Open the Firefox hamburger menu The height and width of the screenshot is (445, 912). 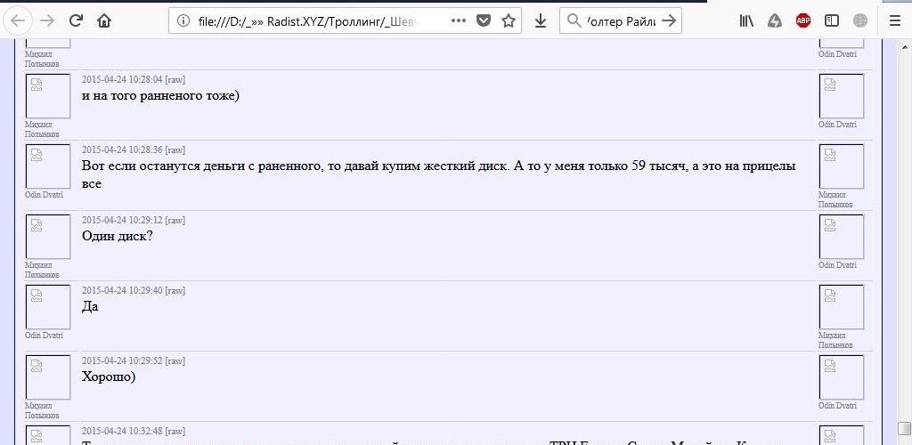point(895,20)
